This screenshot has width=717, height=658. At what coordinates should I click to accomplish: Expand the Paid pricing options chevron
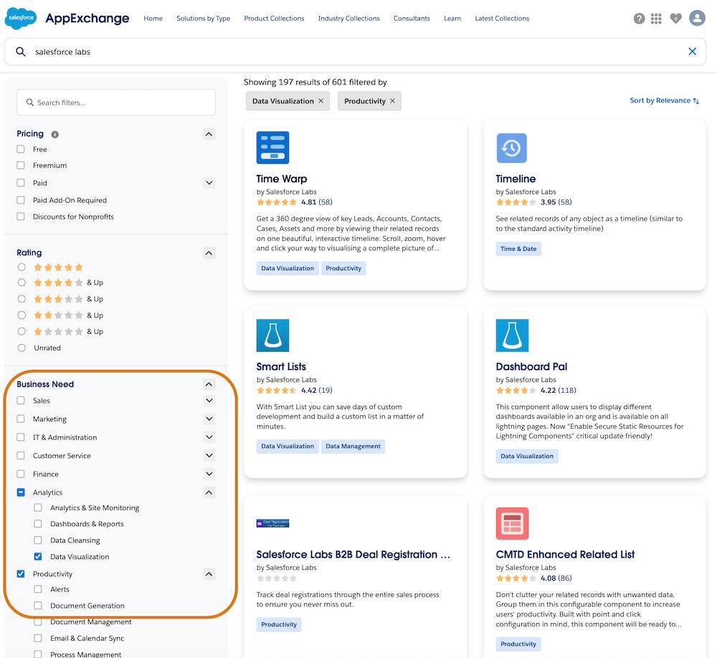tap(209, 183)
